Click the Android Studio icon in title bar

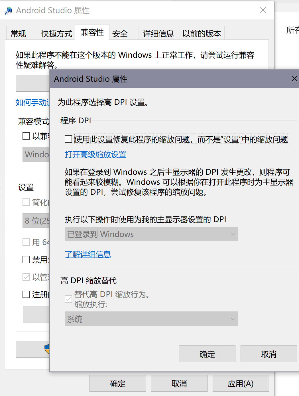click(9, 11)
